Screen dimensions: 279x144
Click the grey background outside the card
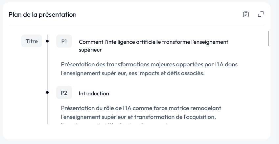(x=275, y=71)
